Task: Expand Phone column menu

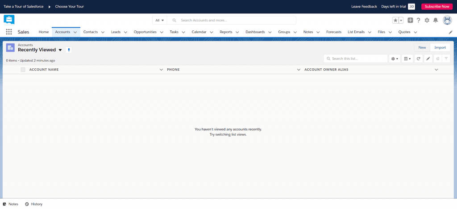Action: tap(299, 70)
